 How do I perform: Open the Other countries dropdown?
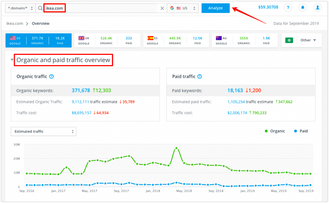pyautogui.click(x=308, y=40)
